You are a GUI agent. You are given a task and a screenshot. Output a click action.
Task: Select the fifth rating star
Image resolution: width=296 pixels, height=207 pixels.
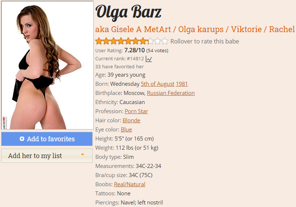tap(128, 41)
